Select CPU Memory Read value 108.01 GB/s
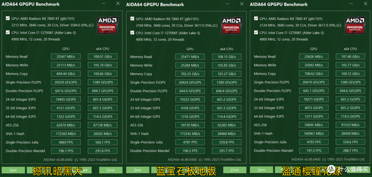 point(103,56)
